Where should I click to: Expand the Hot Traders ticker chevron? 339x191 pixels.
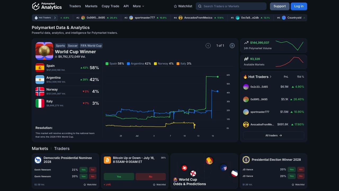click(x=55, y=18)
